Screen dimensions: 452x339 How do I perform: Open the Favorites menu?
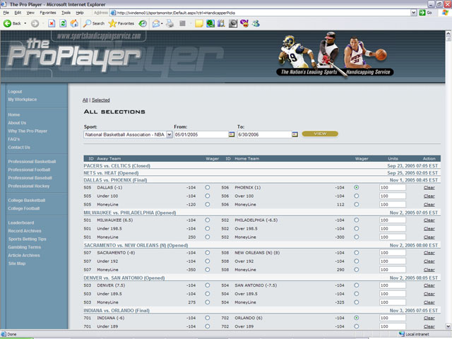point(48,13)
